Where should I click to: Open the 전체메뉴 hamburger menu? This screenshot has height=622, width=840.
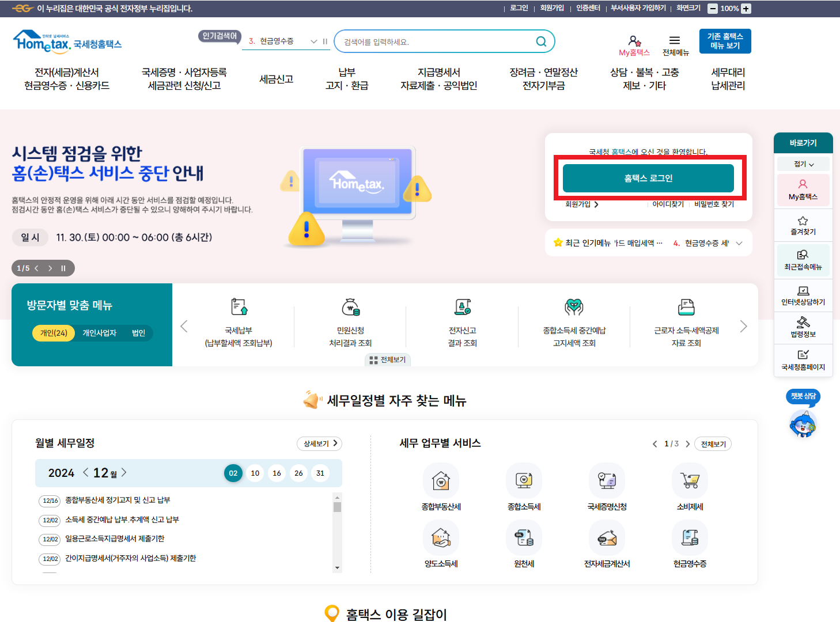click(675, 45)
